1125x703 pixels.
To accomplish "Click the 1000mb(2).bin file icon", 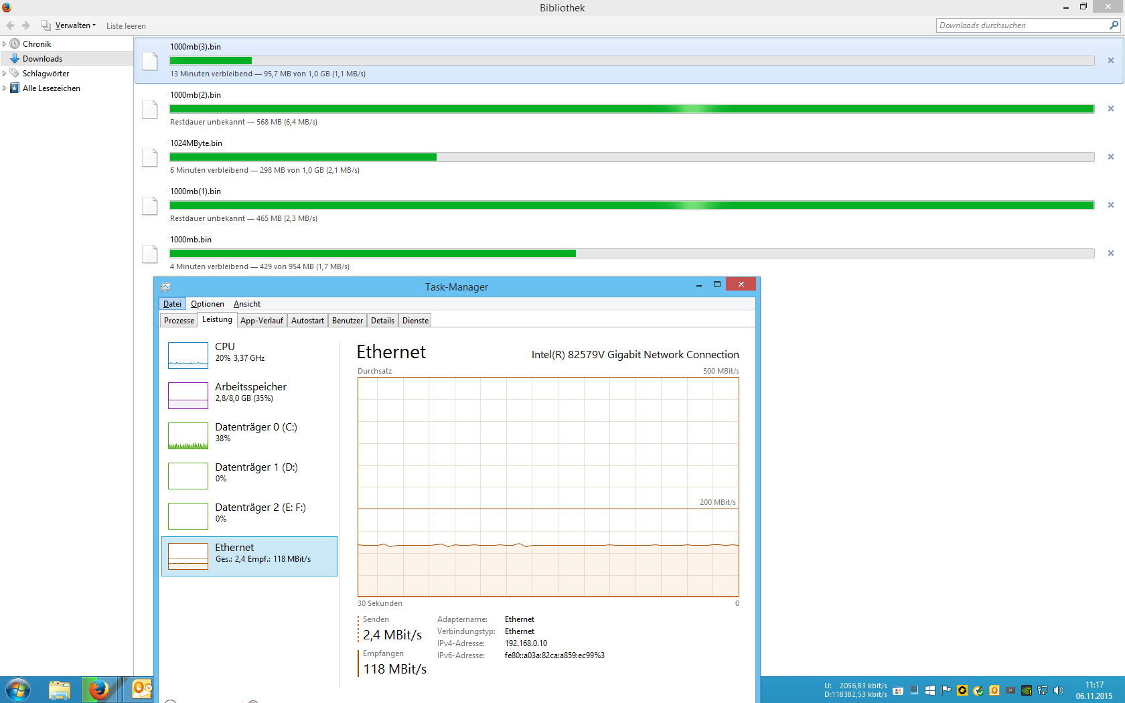I will [x=150, y=109].
